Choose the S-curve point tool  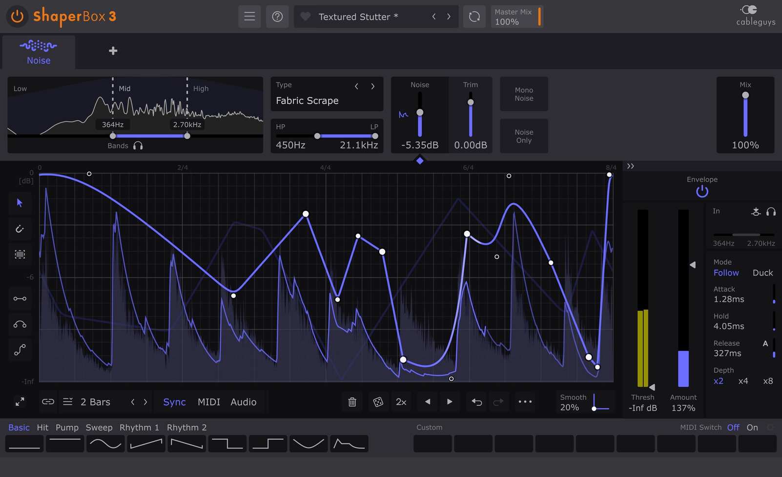pos(20,349)
